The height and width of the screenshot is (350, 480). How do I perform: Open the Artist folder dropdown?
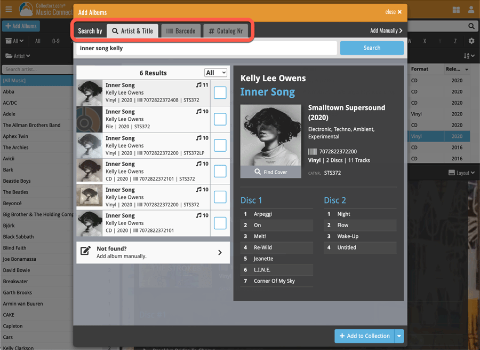coord(18,56)
